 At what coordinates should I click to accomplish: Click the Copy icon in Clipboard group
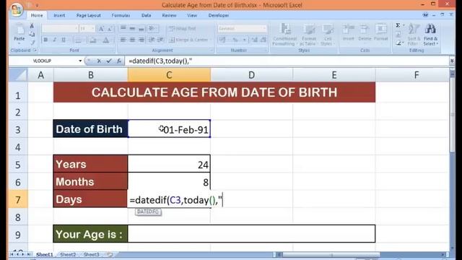tap(32, 34)
